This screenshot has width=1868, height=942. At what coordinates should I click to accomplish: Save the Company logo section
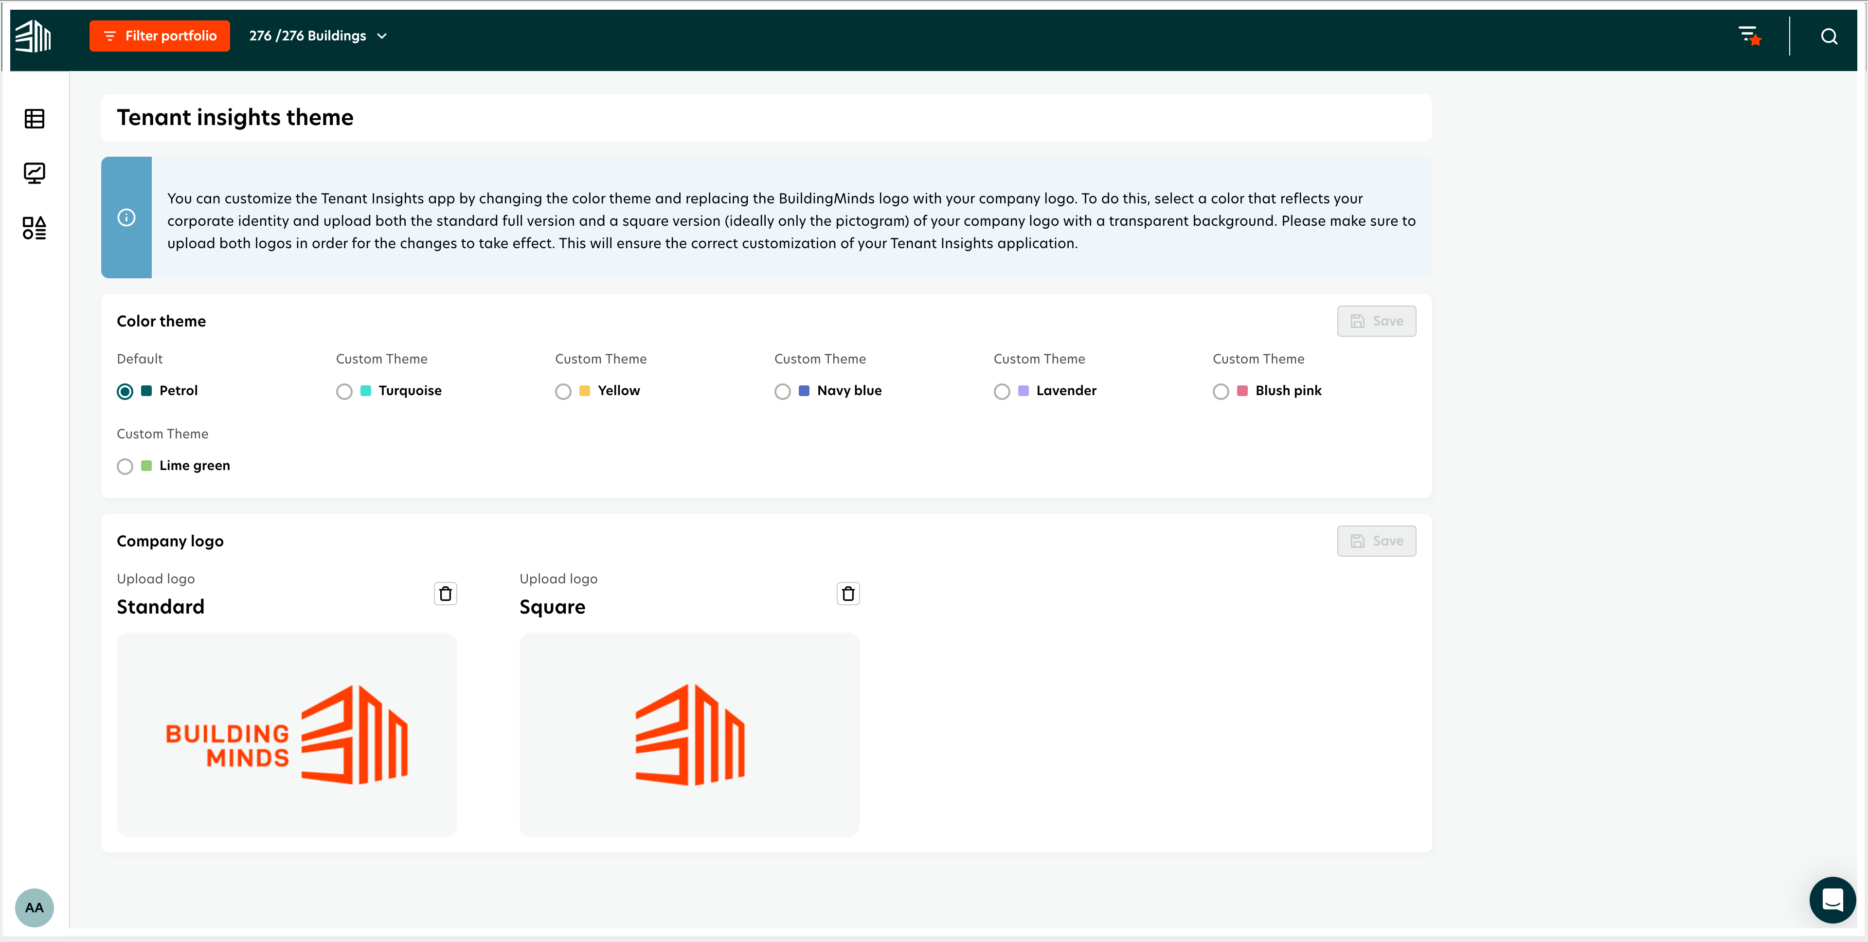(1376, 541)
